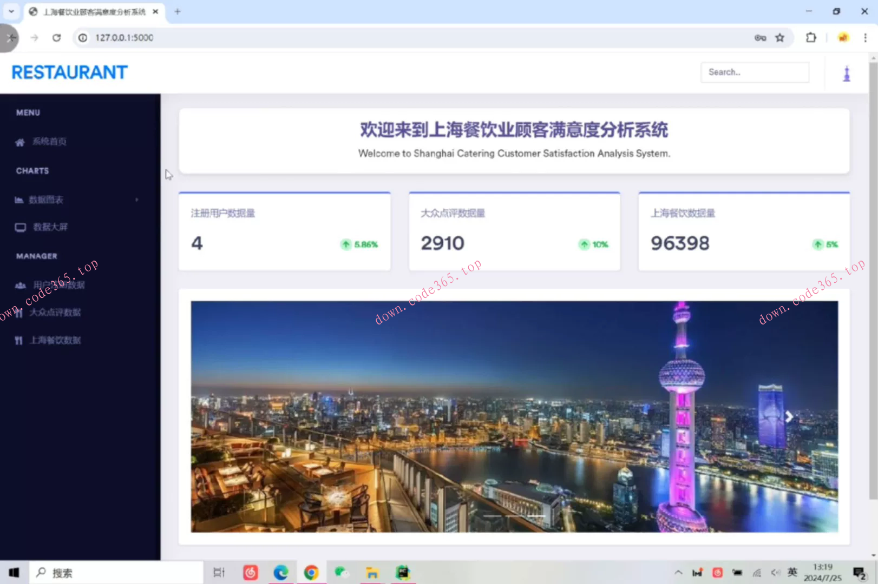878x584 pixels.
Task: Click the RESTAURANT logo
Action: 69,72
